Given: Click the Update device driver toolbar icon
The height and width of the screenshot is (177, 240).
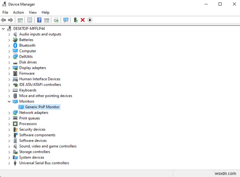Looking at the screenshot, I should pos(56,20).
